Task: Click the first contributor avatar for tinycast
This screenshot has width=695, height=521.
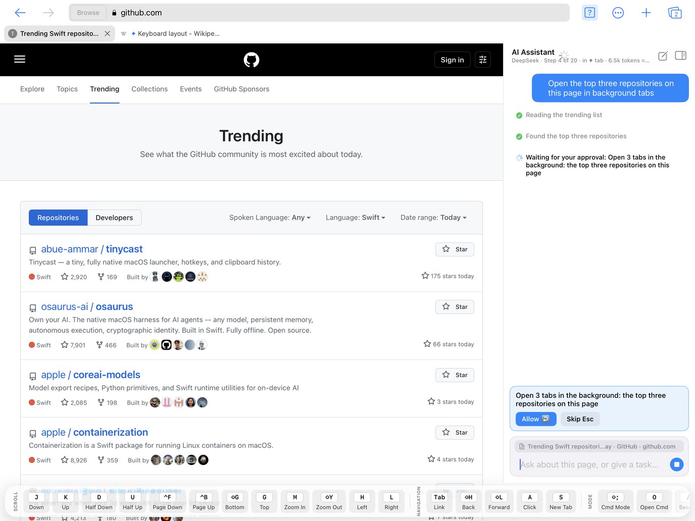Action: pos(155,277)
